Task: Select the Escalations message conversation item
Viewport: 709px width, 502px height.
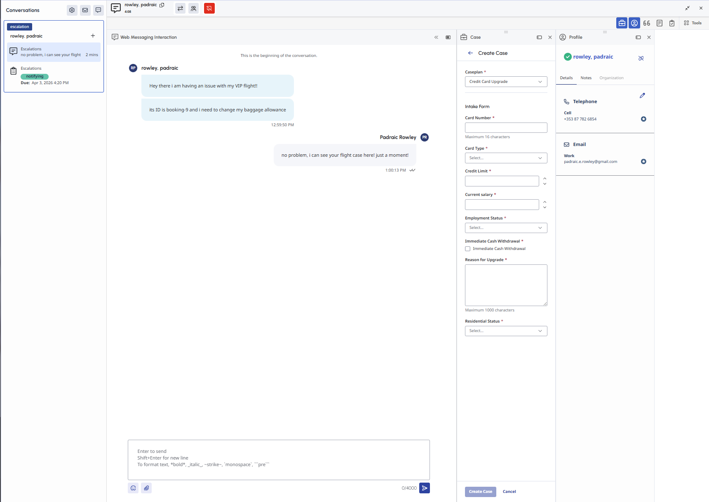Action: point(54,52)
